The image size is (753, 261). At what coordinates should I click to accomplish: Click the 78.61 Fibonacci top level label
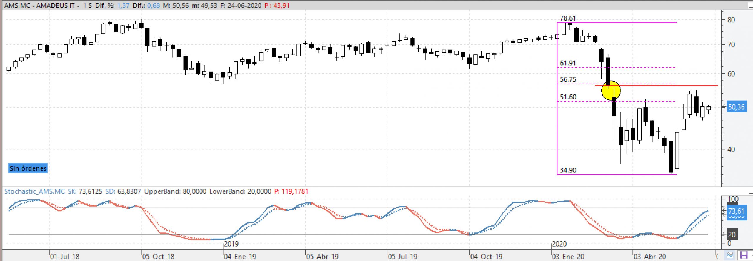[x=568, y=18]
